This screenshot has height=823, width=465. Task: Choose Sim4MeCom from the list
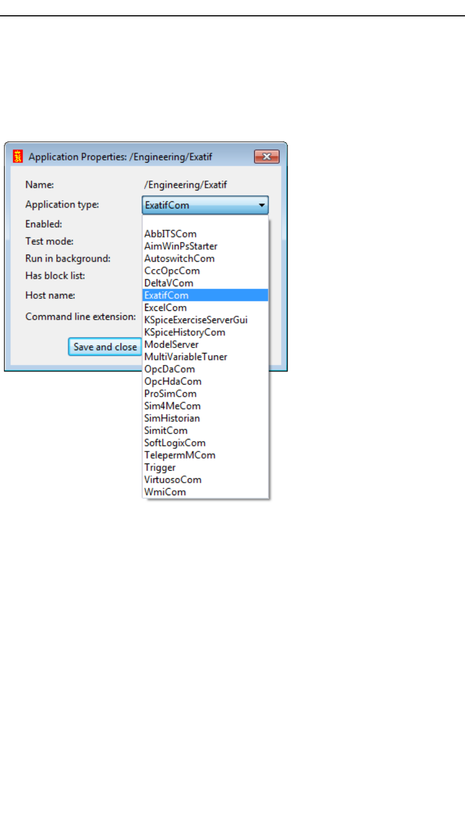point(205,406)
